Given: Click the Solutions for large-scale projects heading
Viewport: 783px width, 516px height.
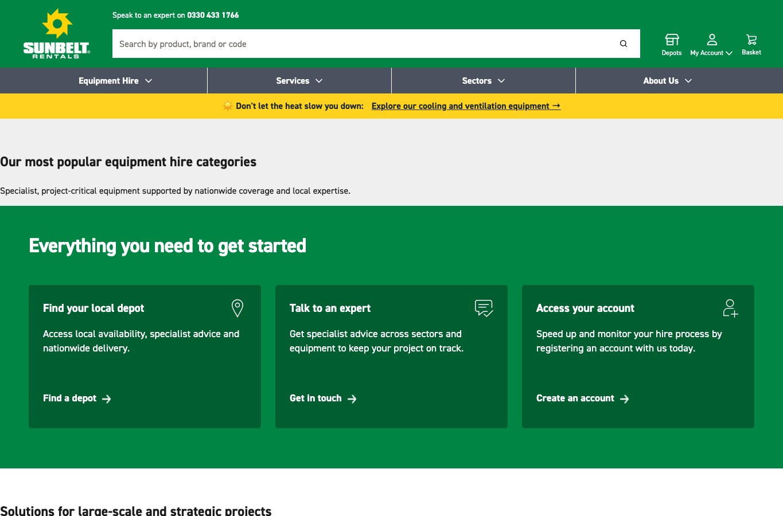Looking at the screenshot, I should tap(136, 510).
